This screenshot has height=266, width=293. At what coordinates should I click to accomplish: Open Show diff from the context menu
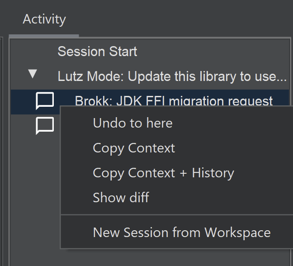[121, 197]
